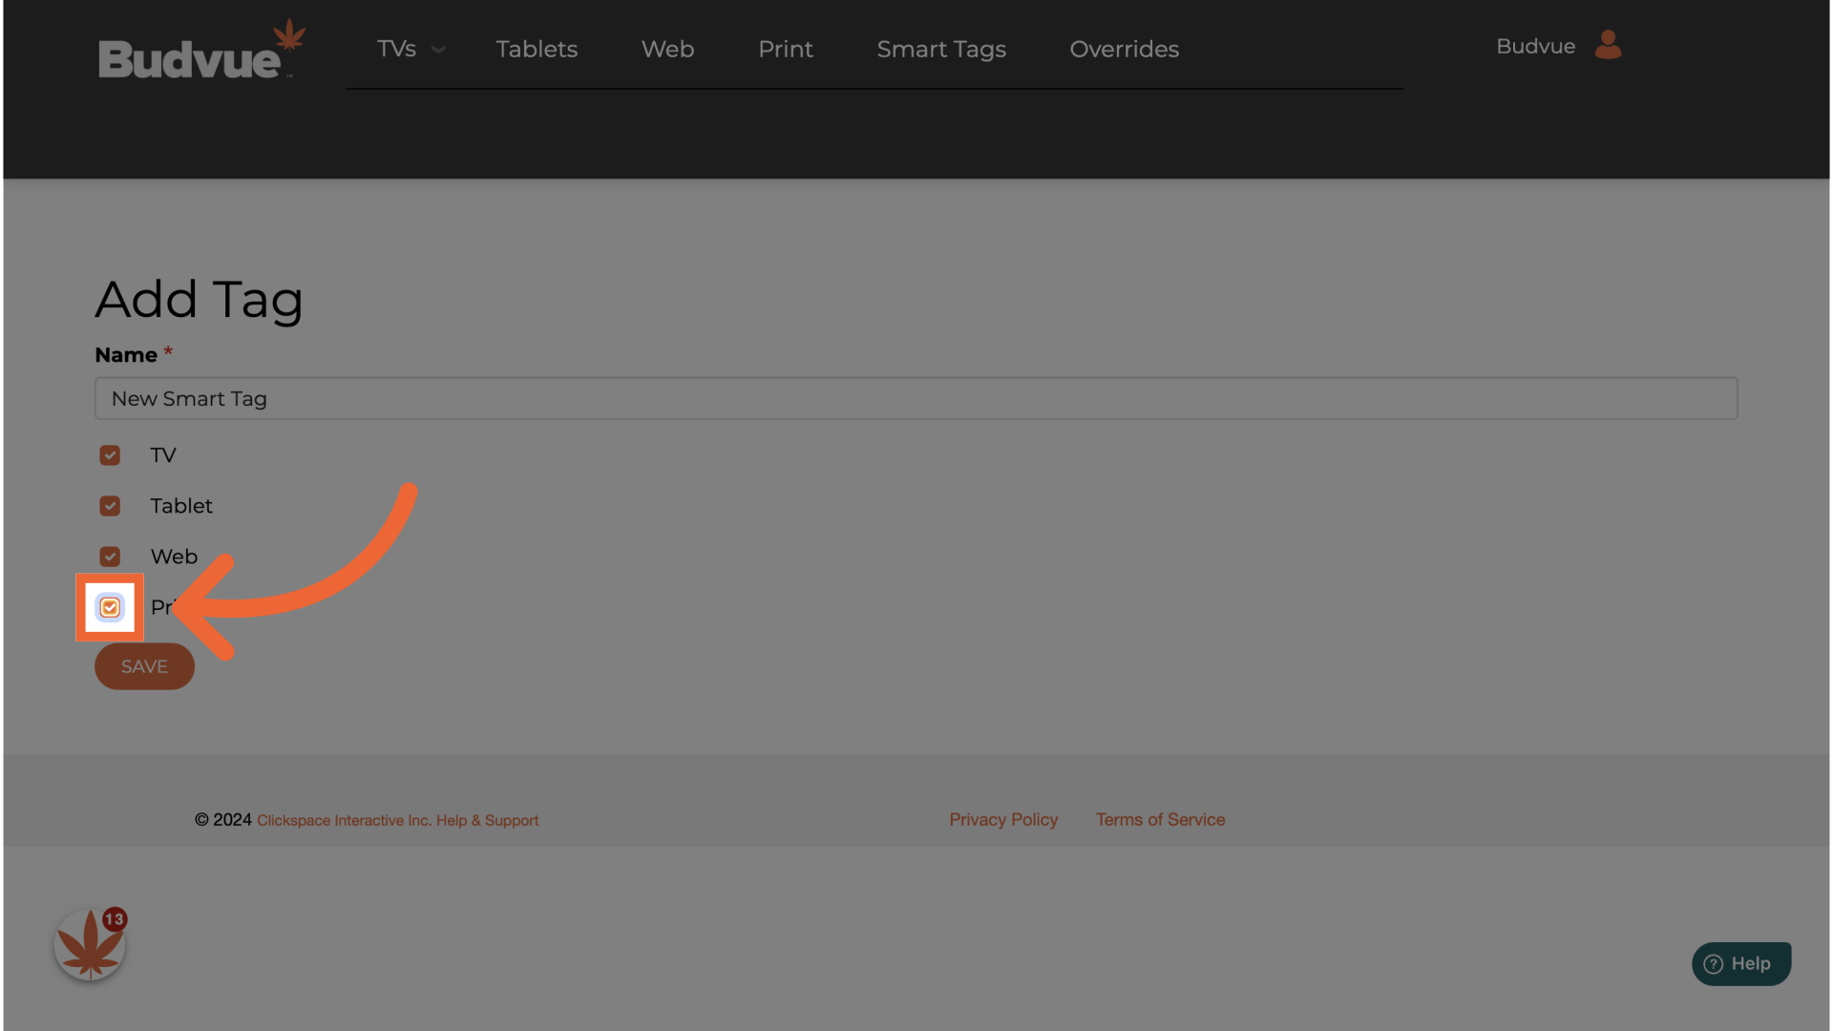Screen dimensions: 1833x1031
Task: Open the Tablets menu item
Action: [x=537, y=49]
